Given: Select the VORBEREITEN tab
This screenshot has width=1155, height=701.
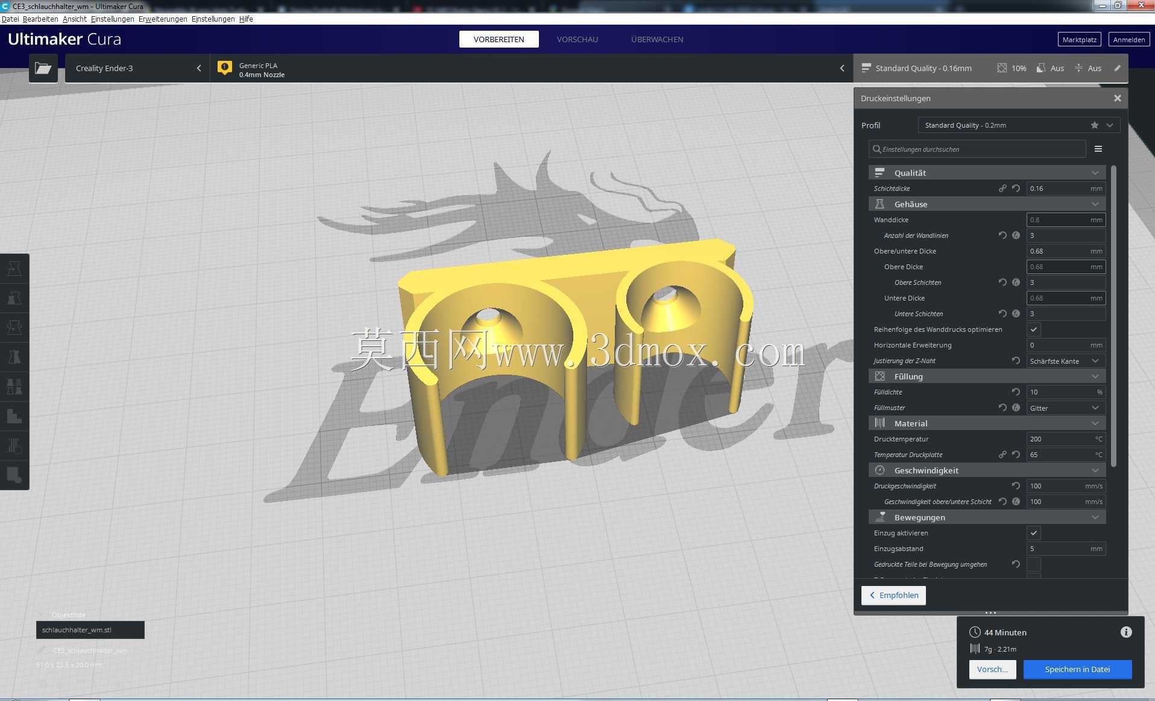Looking at the screenshot, I should (499, 39).
